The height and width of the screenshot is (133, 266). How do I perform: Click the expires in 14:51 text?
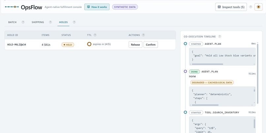tap(102, 44)
